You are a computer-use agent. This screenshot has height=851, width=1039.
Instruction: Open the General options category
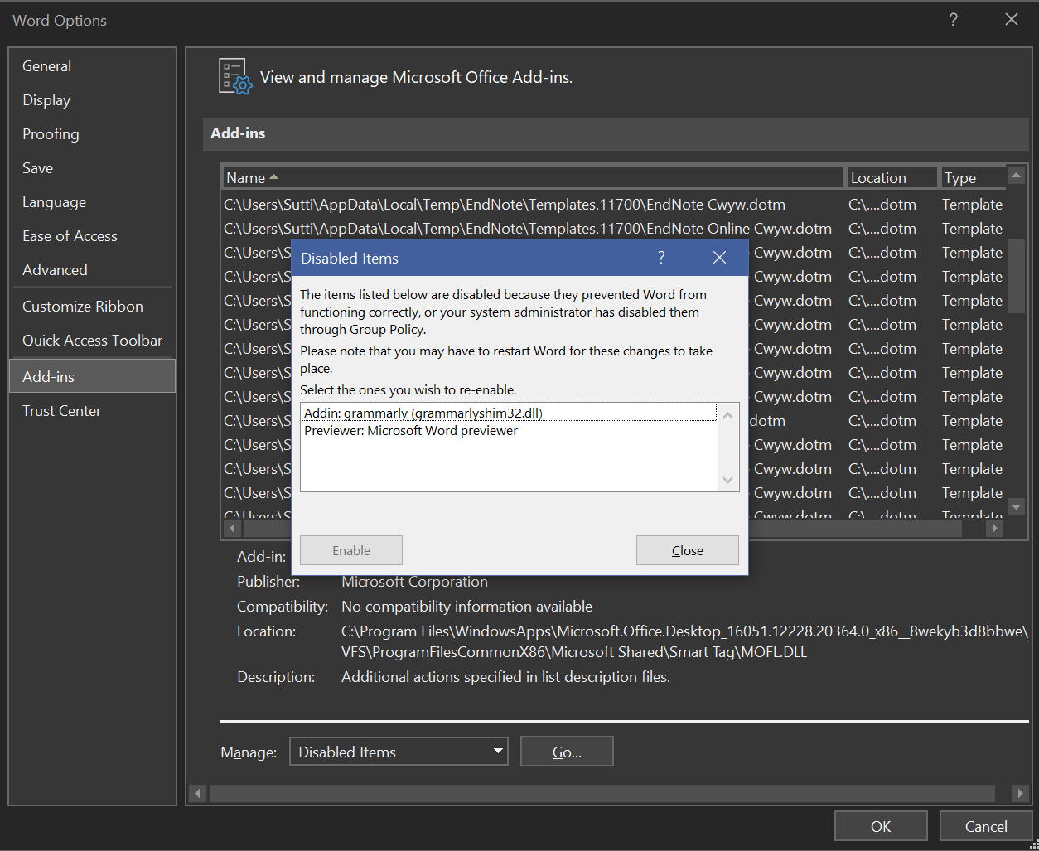point(92,66)
